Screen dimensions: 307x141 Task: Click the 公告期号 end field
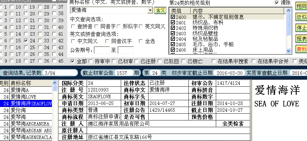click(x=126, y=50)
